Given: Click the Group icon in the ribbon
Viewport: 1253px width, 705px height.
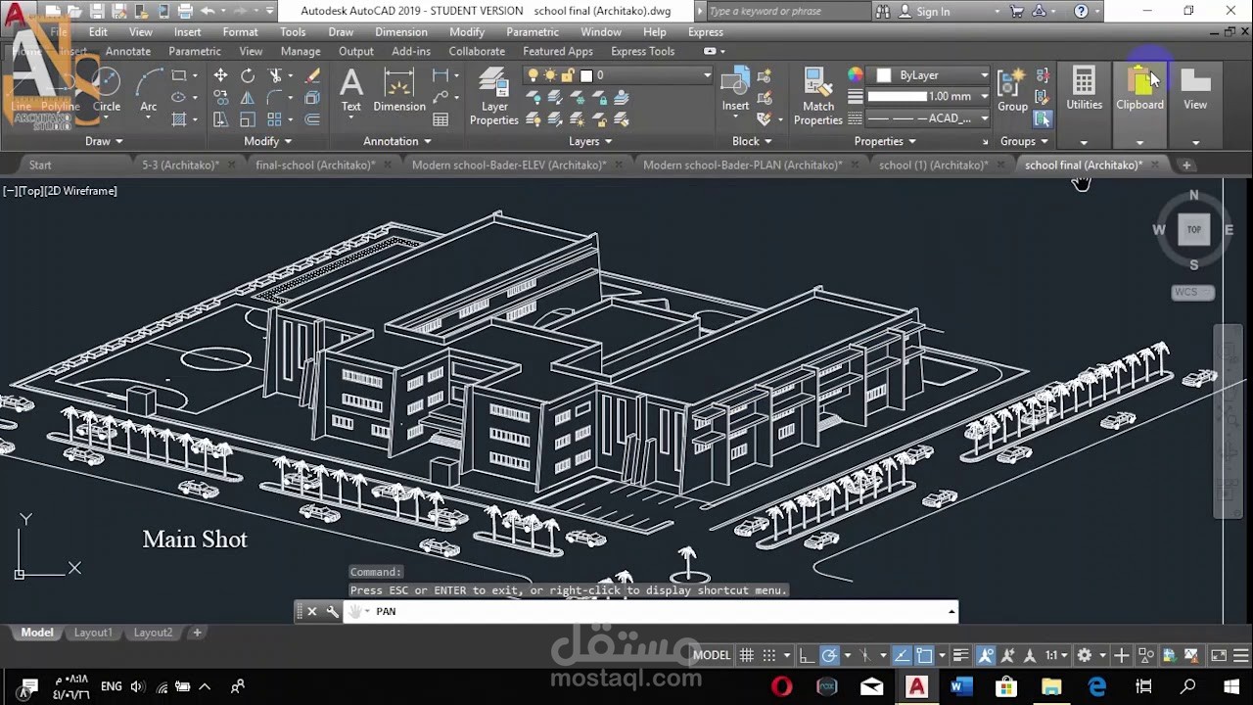Looking at the screenshot, I should point(1011,88).
